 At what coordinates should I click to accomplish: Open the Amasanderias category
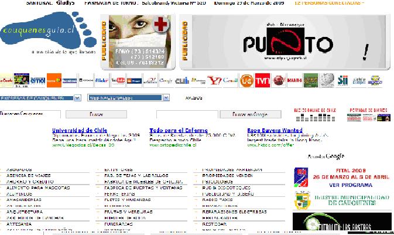pos(24,200)
